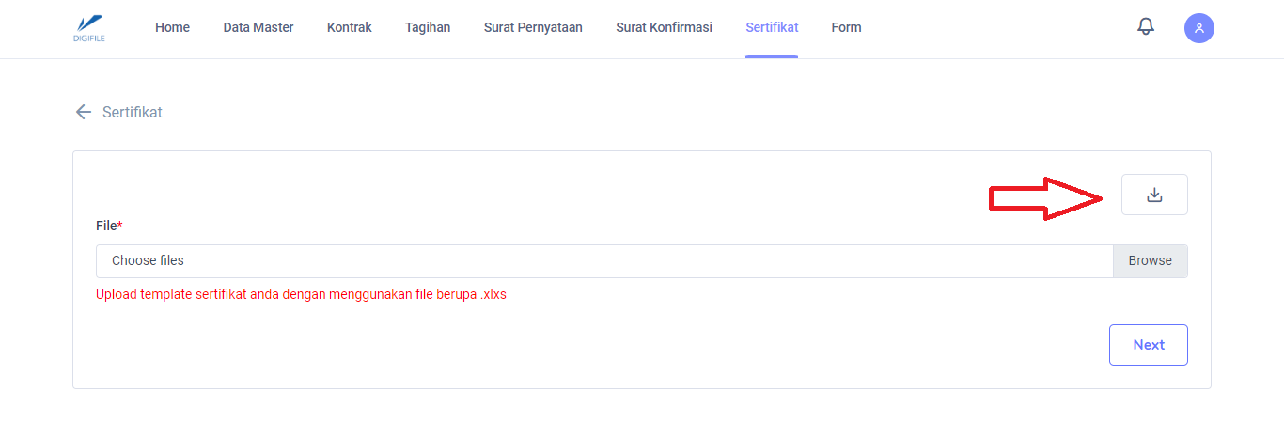
Task: Click the red arrow annotation
Action: tap(1045, 198)
